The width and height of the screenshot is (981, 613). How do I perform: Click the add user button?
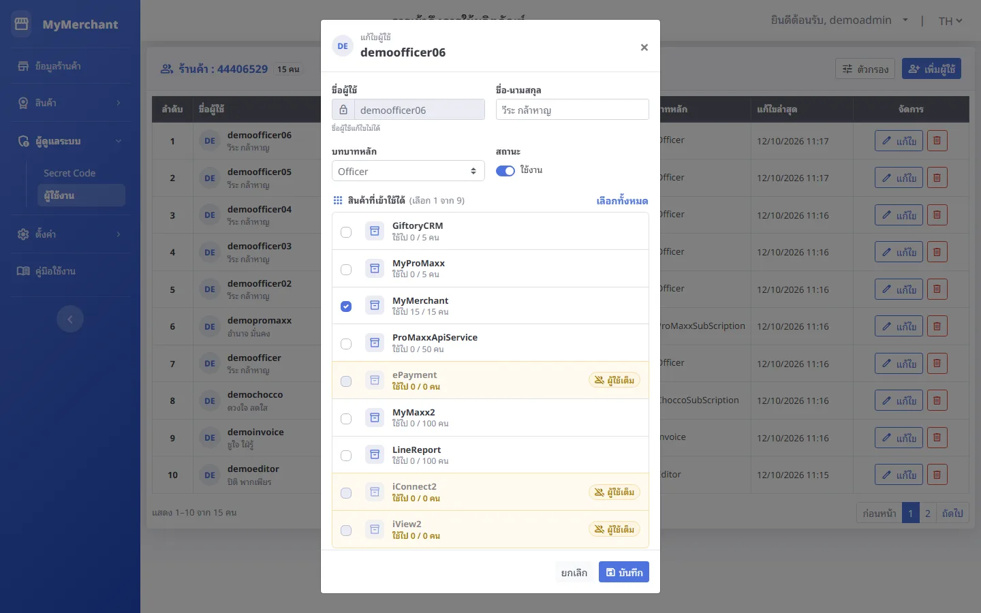pos(931,69)
